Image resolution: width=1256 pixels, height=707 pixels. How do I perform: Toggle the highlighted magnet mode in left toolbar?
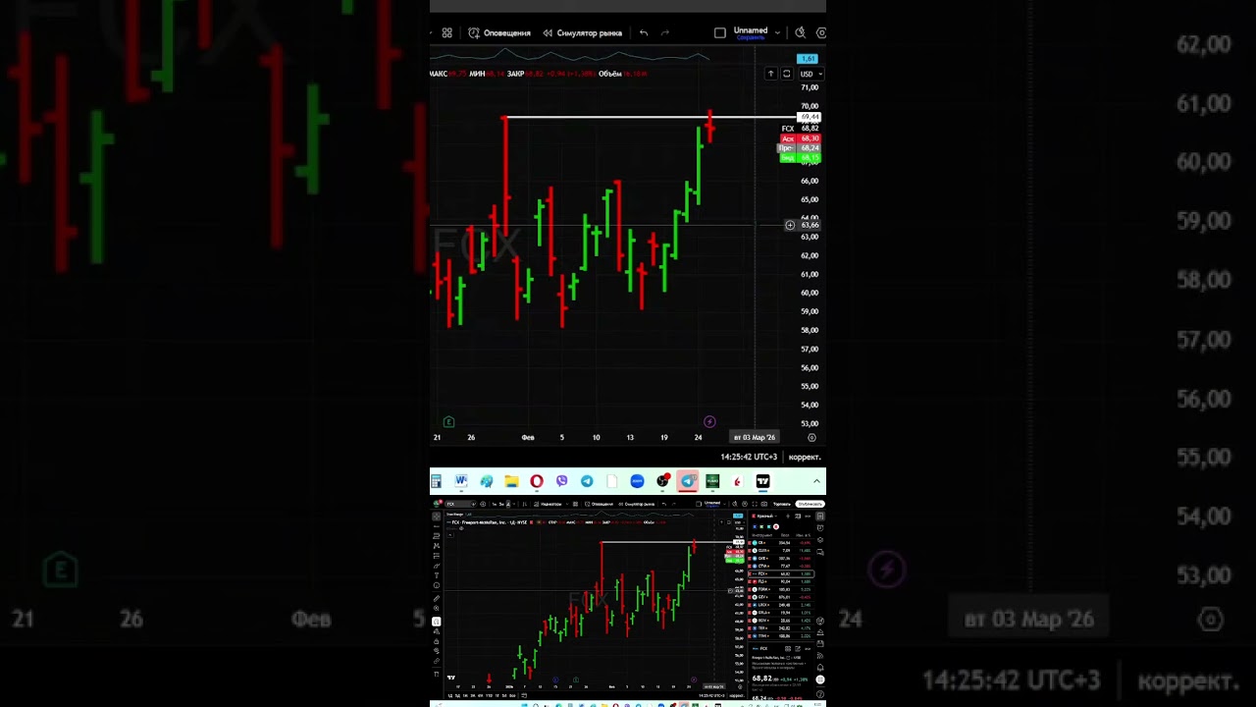[x=437, y=622]
